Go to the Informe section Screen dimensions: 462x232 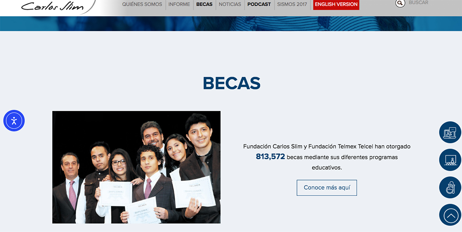[179, 4]
